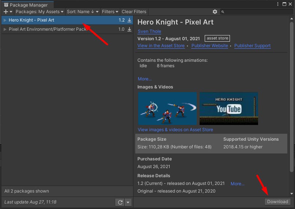Open the window's three-dot options menu

click(x=278, y=4)
